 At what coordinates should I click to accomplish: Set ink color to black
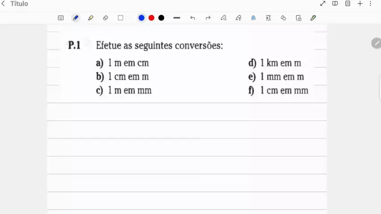[161, 18]
